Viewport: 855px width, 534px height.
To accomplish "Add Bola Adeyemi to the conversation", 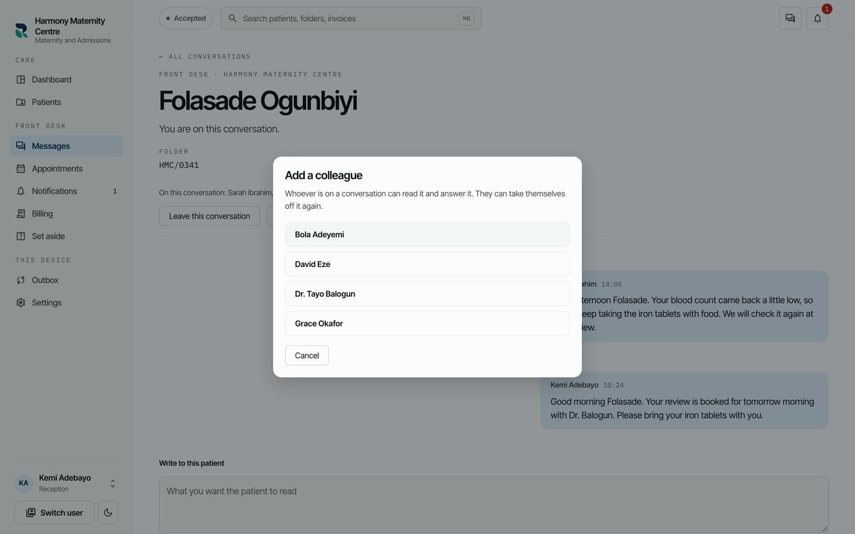I will pos(427,234).
